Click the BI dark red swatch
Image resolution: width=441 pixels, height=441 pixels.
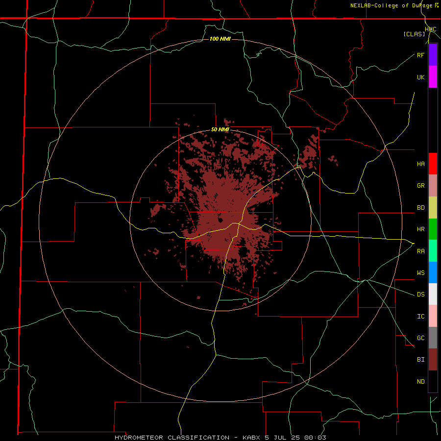click(x=433, y=360)
